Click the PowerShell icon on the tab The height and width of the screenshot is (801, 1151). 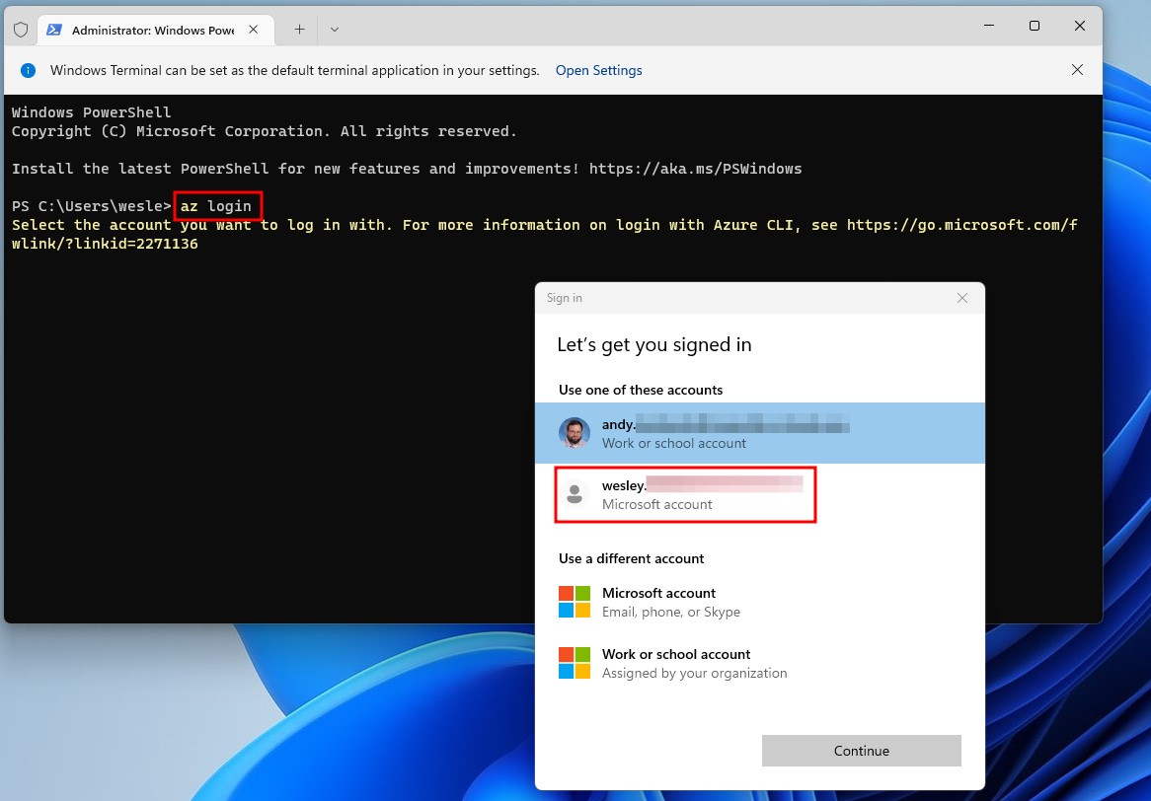[x=53, y=30]
